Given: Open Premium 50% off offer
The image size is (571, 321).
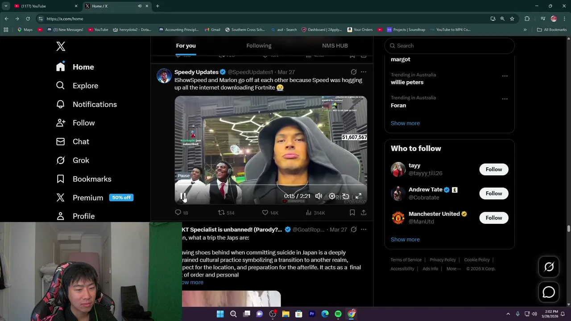Looking at the screenshot, I should pyautogui.click(x=95, y=198).
